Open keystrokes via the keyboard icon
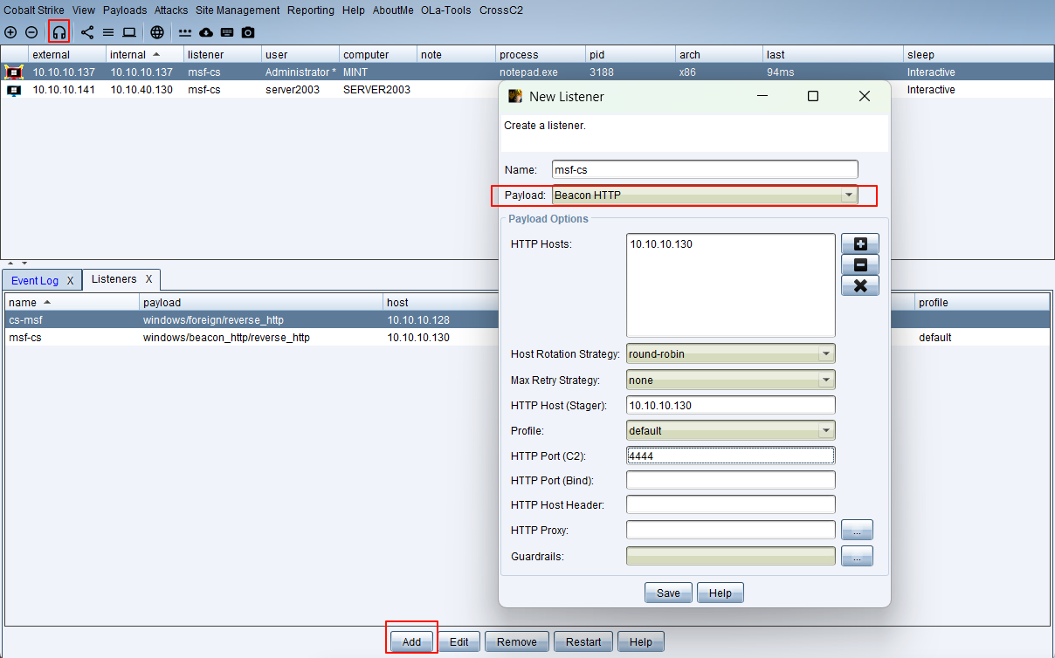The height and width of the screenshot is (658, 1055). (227, 32)
